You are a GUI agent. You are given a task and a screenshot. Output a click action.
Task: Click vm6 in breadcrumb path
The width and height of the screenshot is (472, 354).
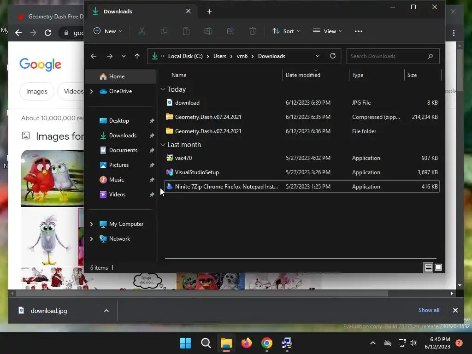coord(242,56)
